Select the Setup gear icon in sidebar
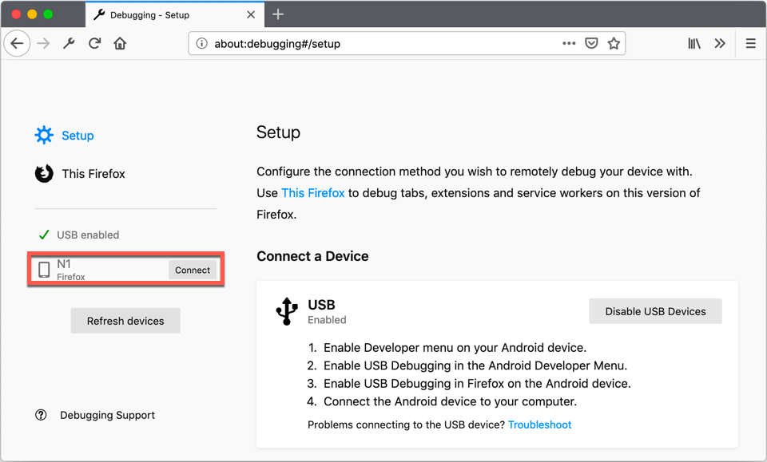 tap(44, 135)
